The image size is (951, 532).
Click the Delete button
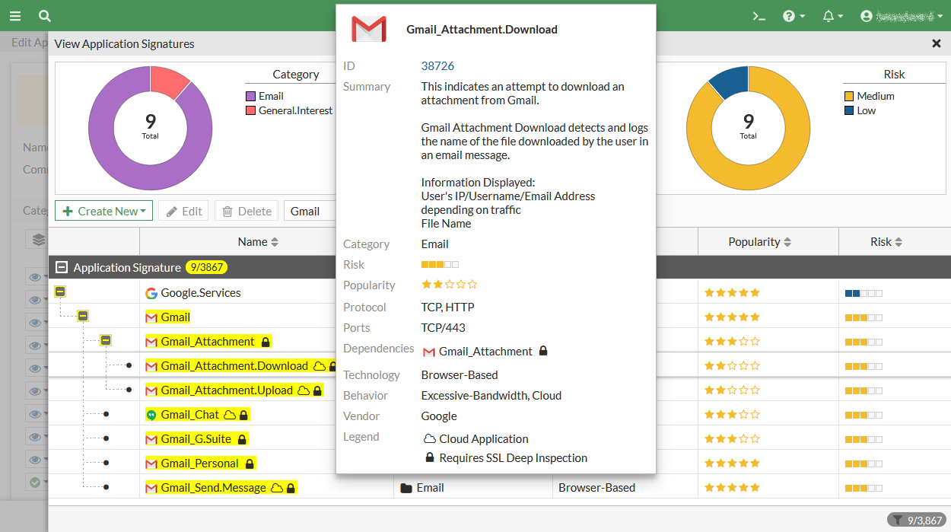[x=246, y=211]
